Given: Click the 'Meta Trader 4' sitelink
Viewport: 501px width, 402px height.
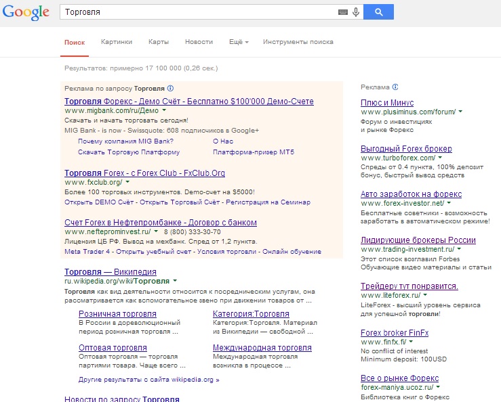Looking at the screenshot, I should pyautogui.click(x=87, y=251).
